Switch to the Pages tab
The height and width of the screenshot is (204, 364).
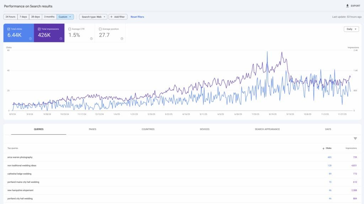click(92, 129)
